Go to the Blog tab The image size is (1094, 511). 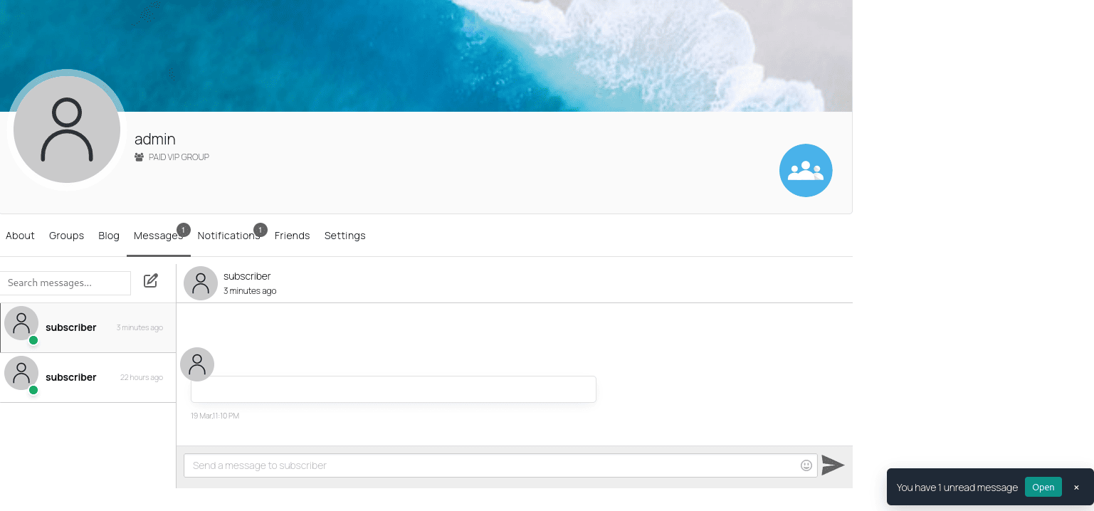pyautogui.click(x=109, y=236)
